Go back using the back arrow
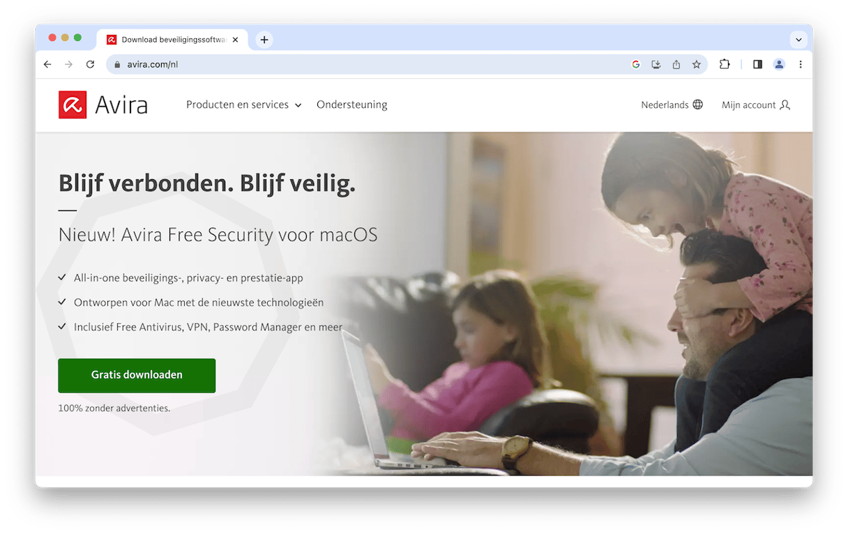Image resolution: width=848 pixels, height=534 pixels. point(47,64)
